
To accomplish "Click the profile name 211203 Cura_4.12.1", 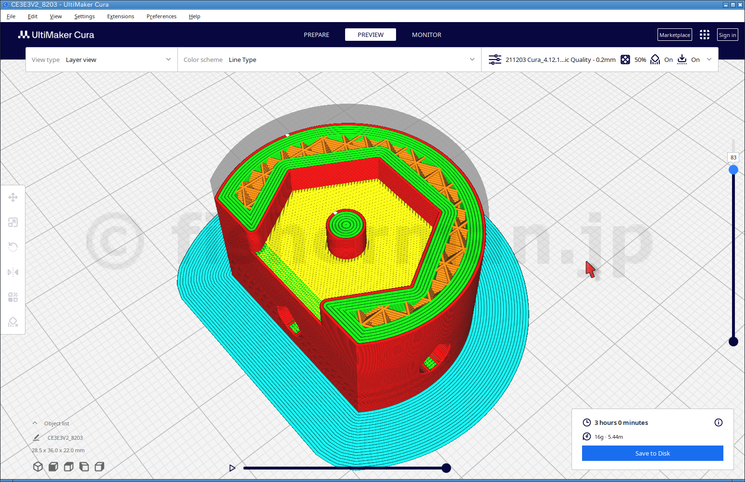I will 560,60.
